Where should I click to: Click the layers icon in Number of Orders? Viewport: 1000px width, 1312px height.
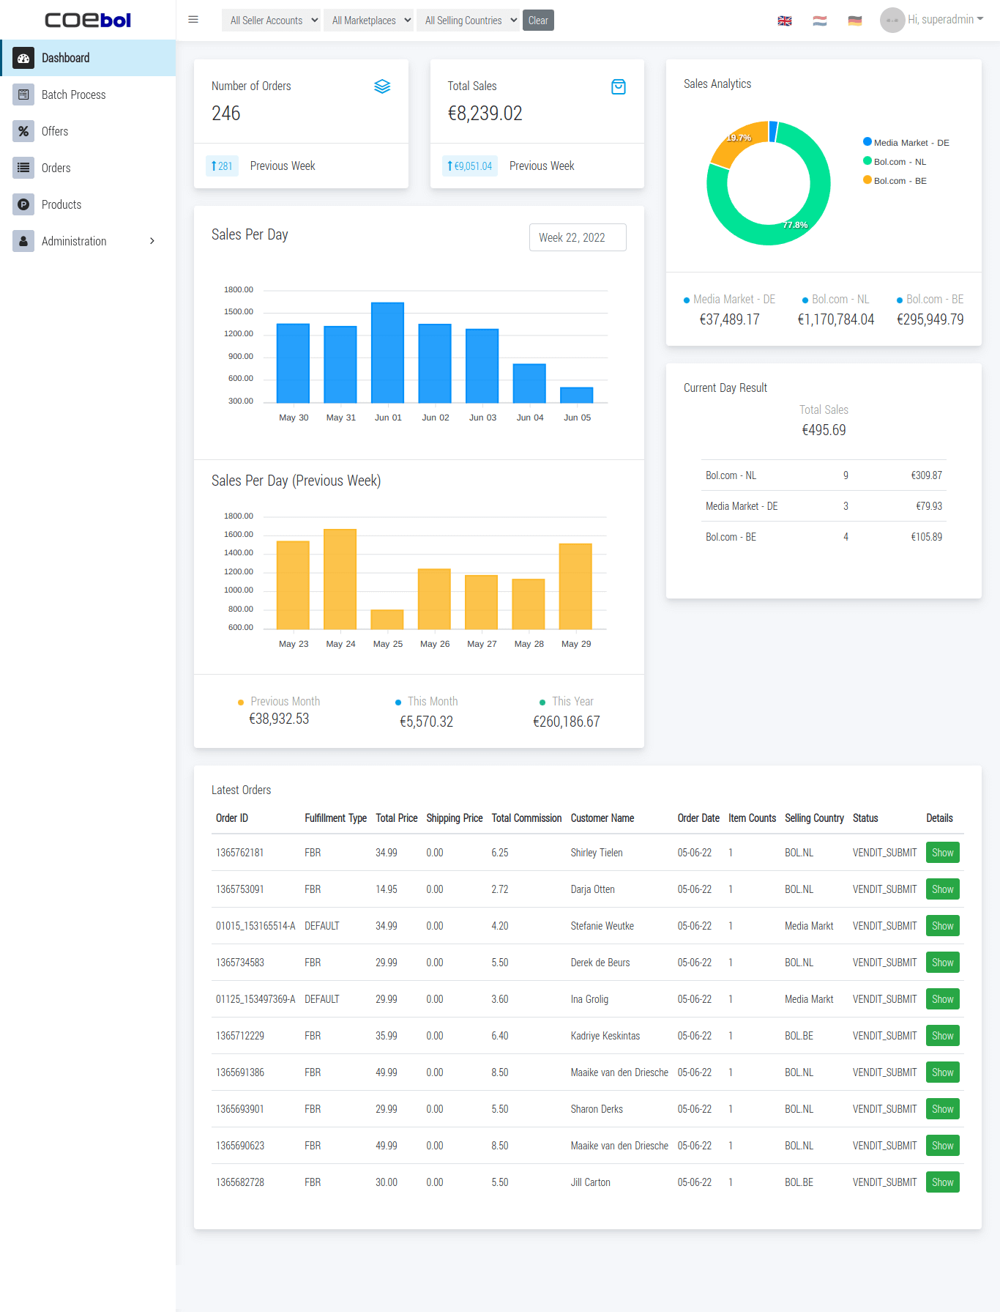[382, 86]
